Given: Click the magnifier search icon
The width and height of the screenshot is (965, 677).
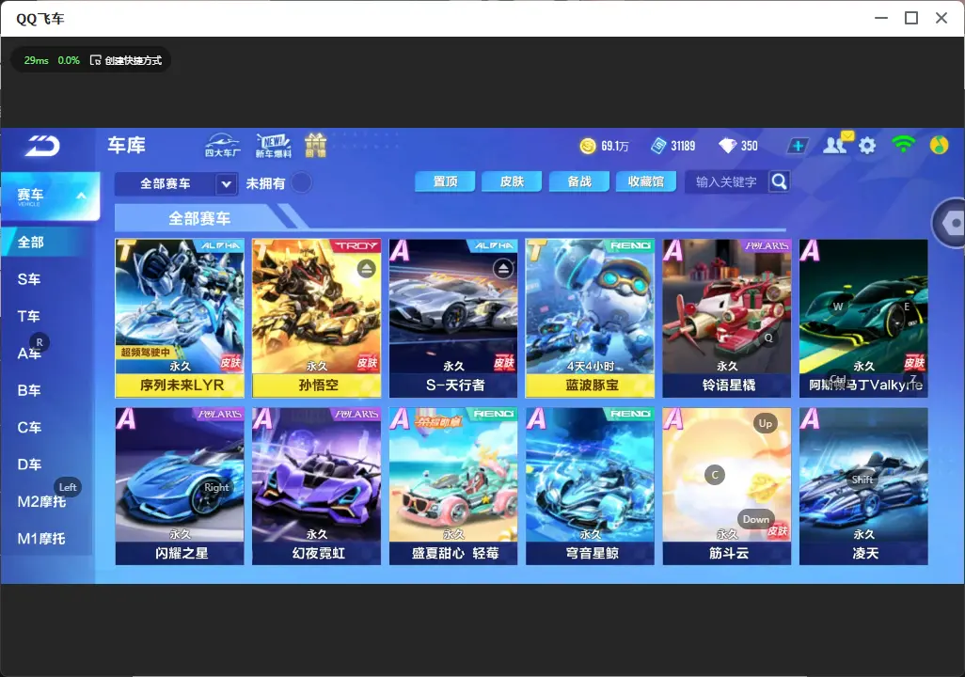Looking at the screenshot, I should point(779,181).
